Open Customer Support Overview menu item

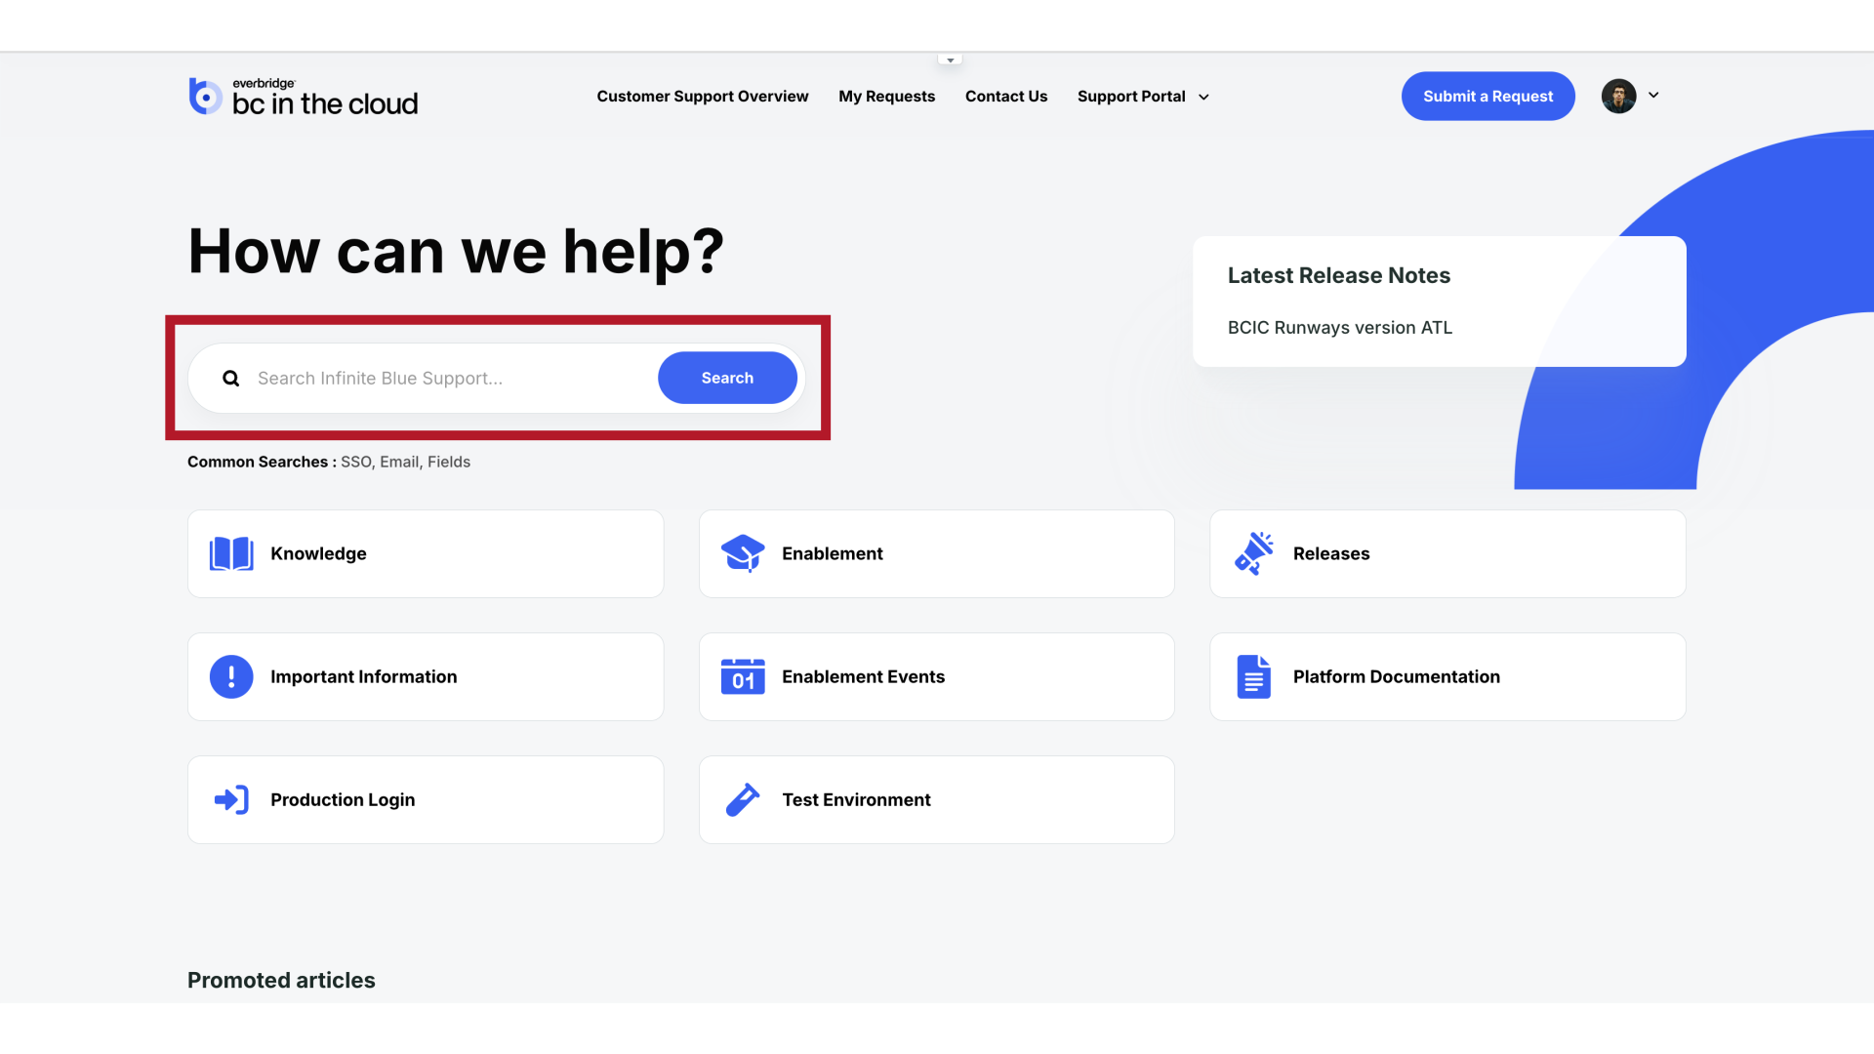[703, 96]
